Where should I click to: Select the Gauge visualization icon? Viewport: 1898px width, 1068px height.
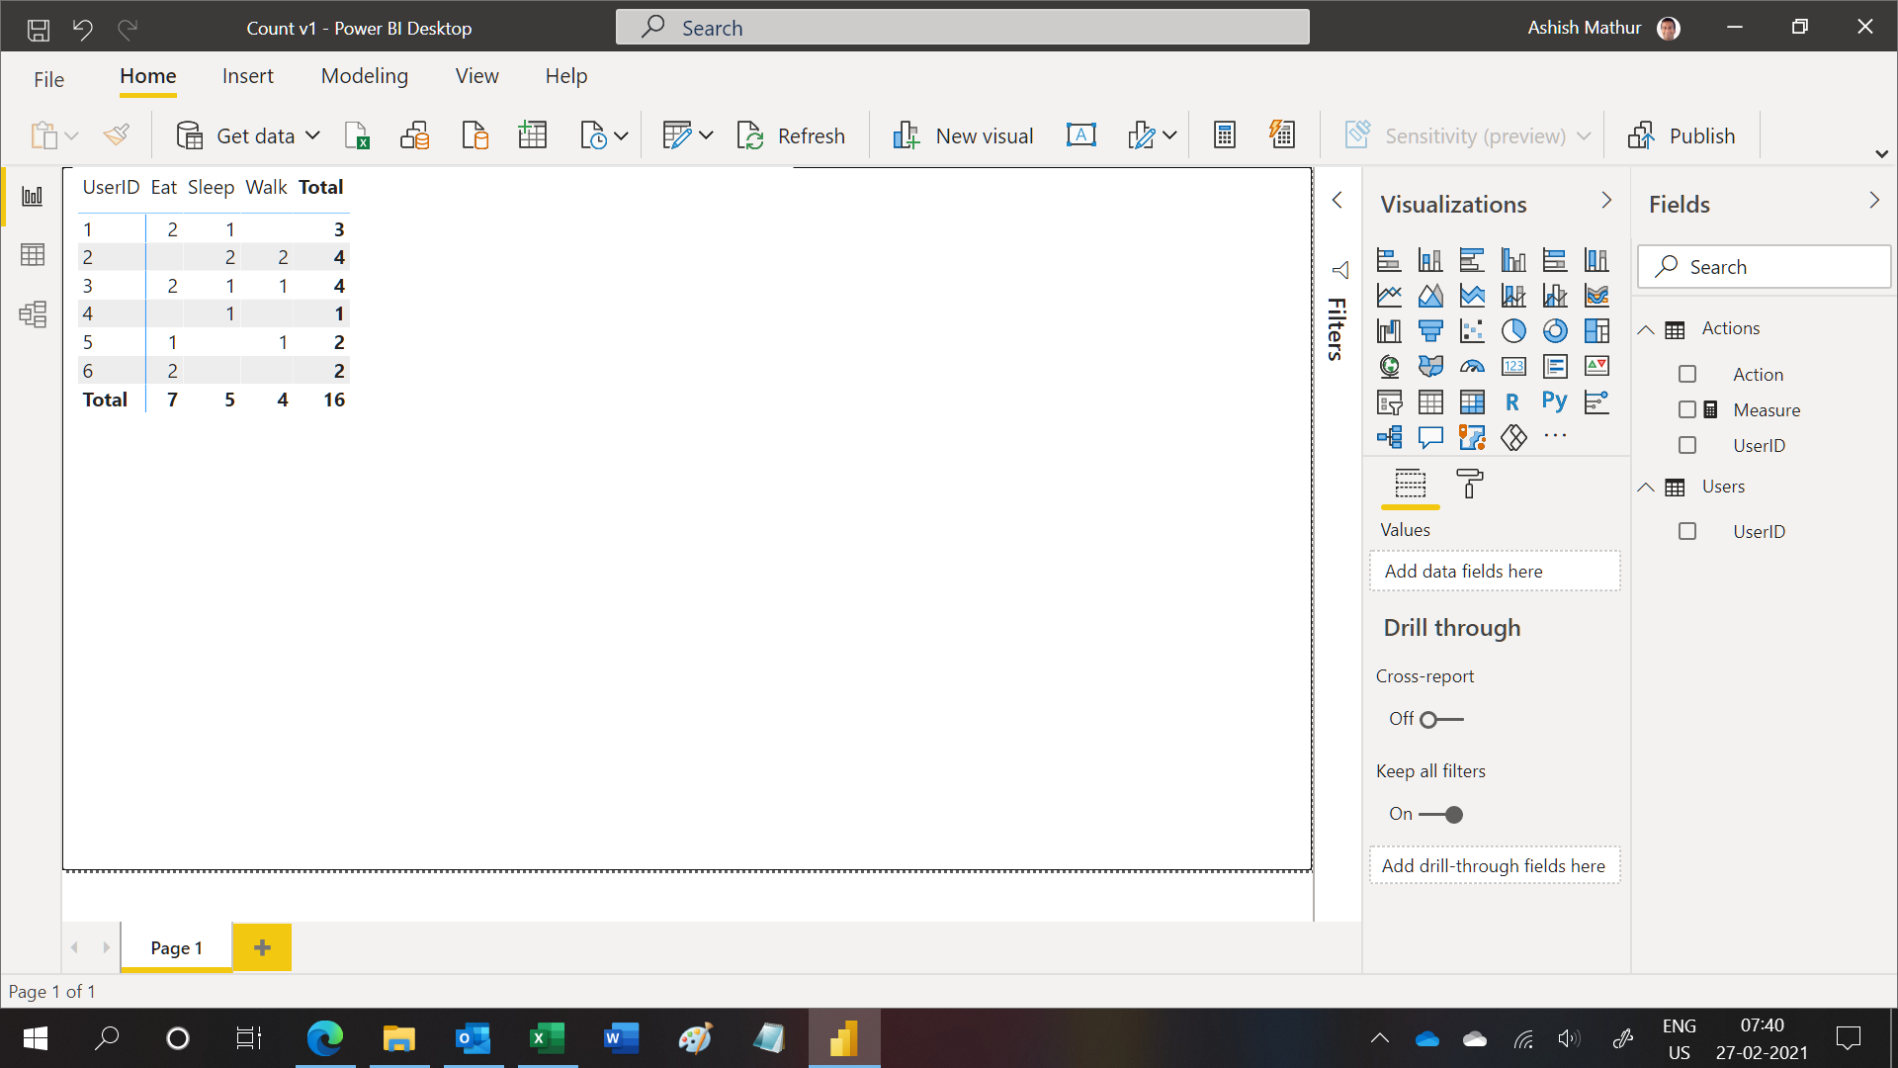click(x=1472, y=366)
